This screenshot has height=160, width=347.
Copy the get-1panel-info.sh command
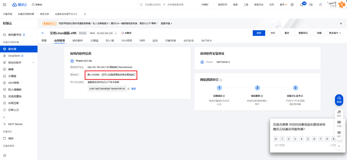tap(129, 89)
